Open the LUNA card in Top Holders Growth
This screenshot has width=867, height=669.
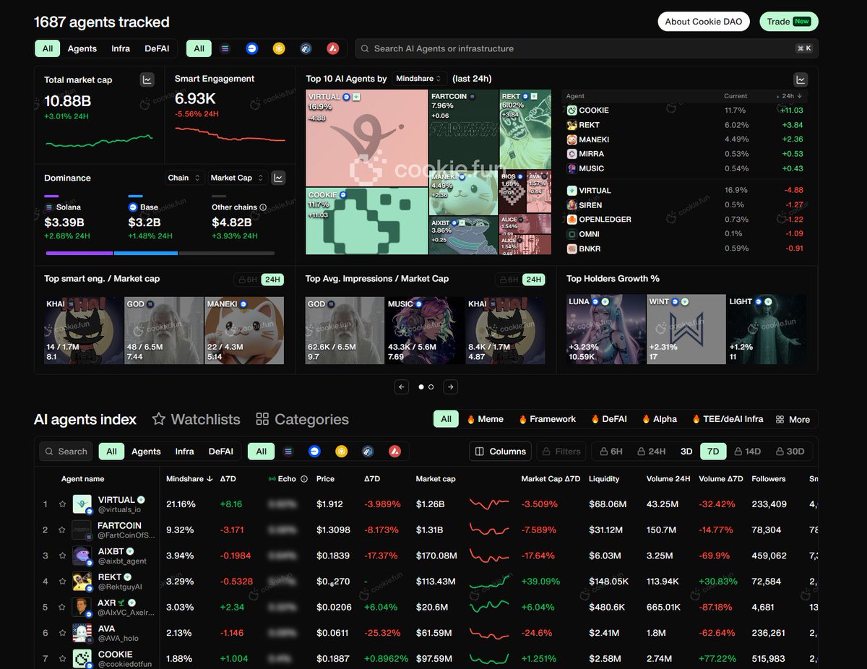click(x=606, y=329)
